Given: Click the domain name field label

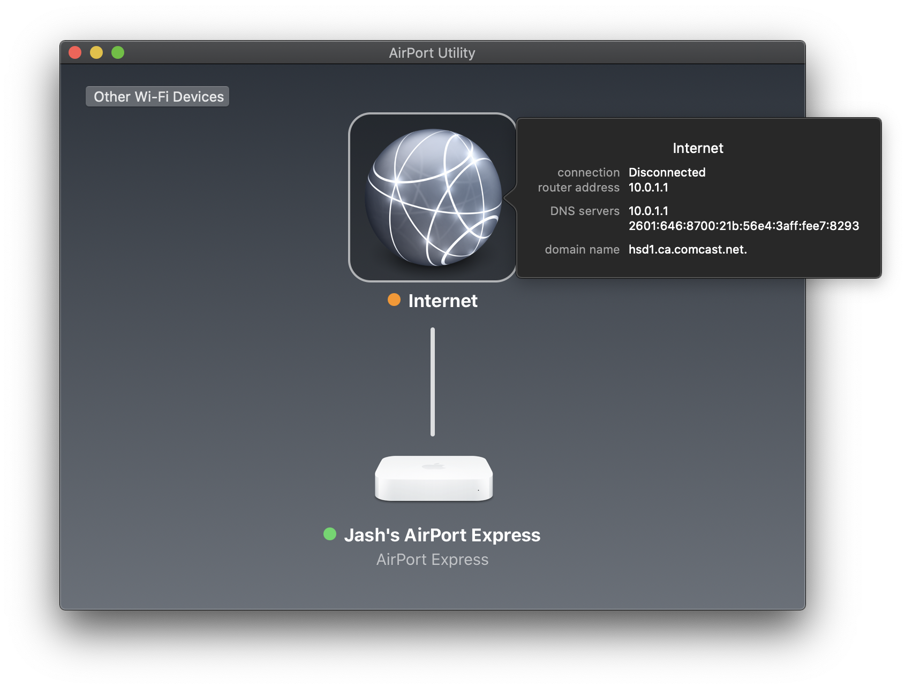Looking at the screenshot, I should (x=582, y=249).
